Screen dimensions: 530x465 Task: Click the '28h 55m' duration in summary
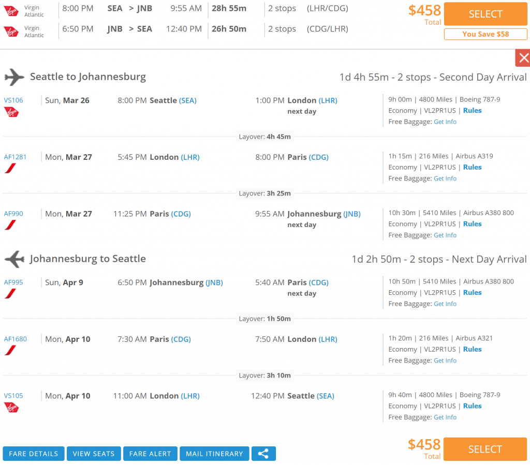pyautogui.click(x=229, y=8)
